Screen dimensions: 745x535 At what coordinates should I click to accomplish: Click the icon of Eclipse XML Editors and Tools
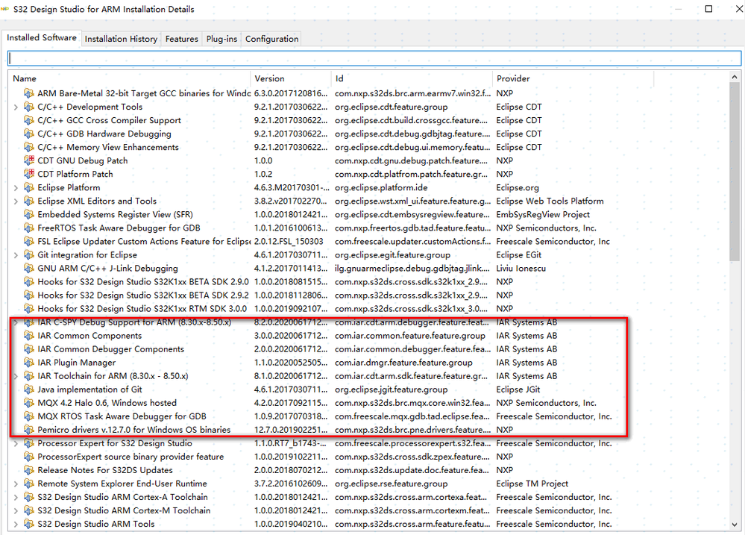pos(29,201)
